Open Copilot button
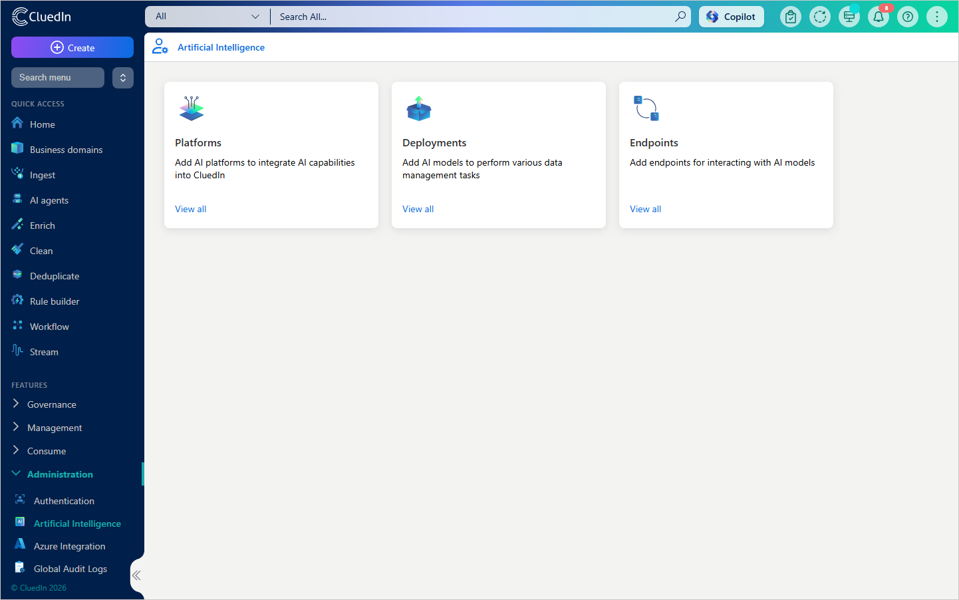This screenshot has height=600, width=959. click(732, 17)
